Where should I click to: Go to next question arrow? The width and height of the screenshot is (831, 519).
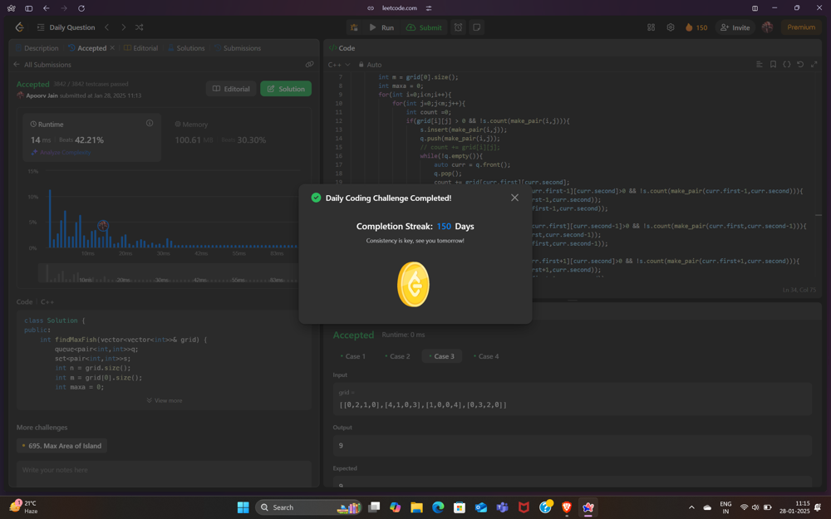124,27
